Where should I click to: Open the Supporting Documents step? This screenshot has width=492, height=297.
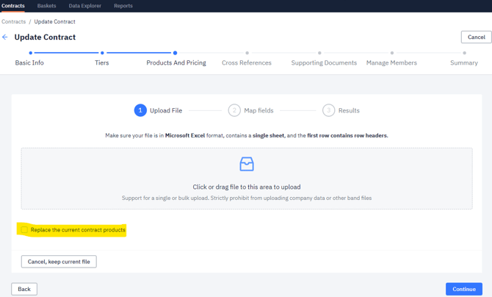[x=324, y=62]
